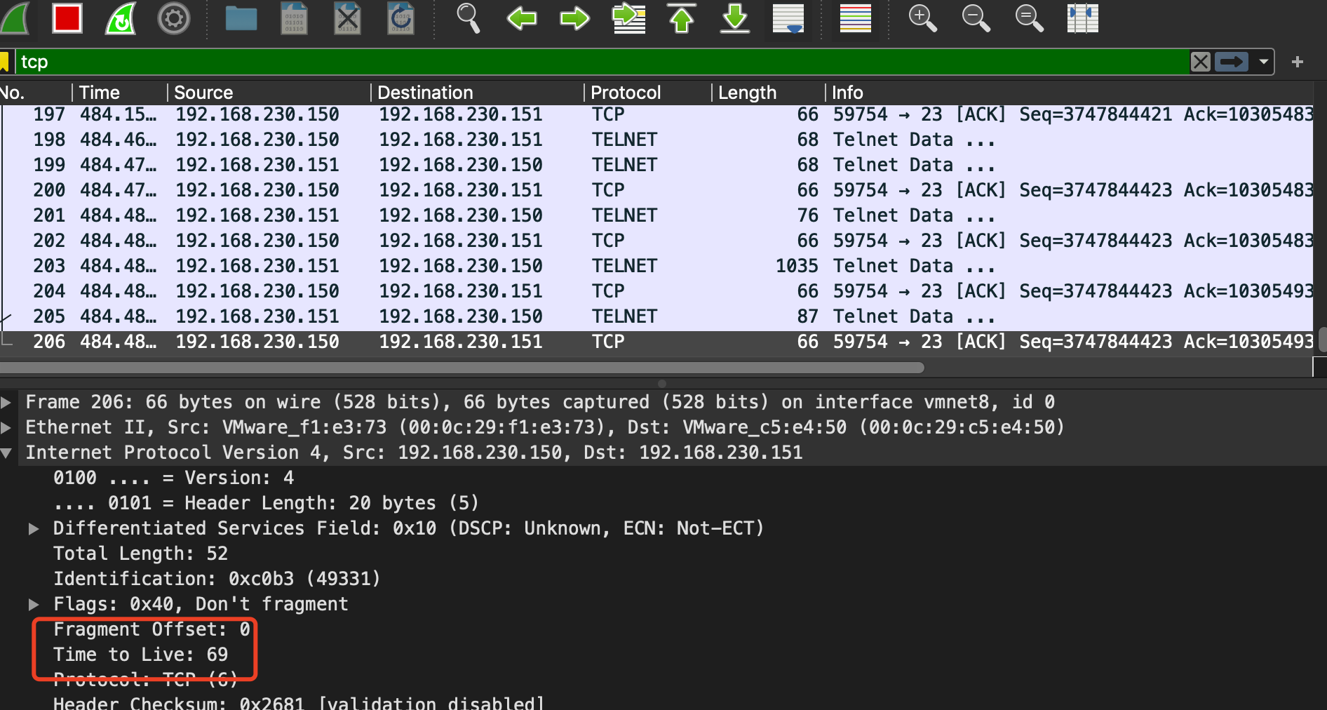Stop the running packet capture
Image resolution: width=1327 pixels, height=710 pixels.
click(x=67, y=18)
